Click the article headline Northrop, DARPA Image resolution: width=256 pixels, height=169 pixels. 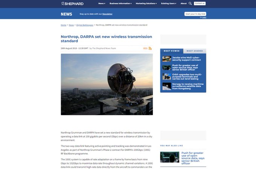[x=106, y=39]
